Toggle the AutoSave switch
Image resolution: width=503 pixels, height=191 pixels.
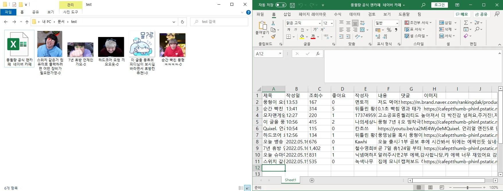(x=281, y=5)
